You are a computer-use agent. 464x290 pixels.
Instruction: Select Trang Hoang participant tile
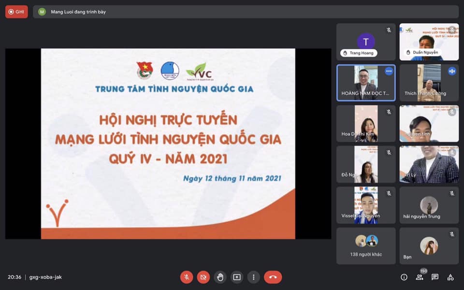coord(366,42)
